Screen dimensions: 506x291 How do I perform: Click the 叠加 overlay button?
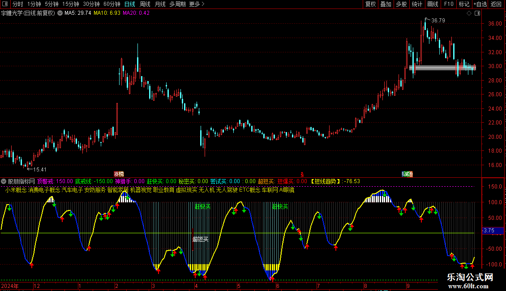pyautogui.click(x=386, y=4)
